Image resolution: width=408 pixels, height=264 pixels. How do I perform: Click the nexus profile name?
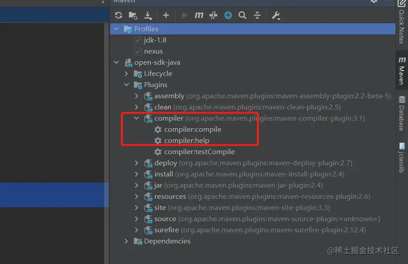coord(153,51)
